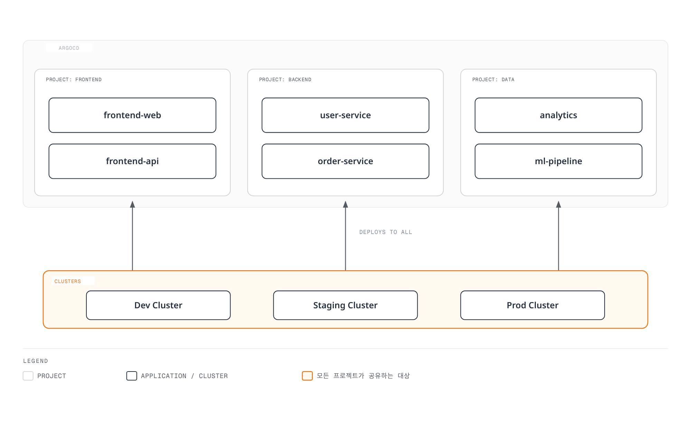Click the gray PROJECT legend swatch
Screen dimensions: 691x432
(28, 376)
